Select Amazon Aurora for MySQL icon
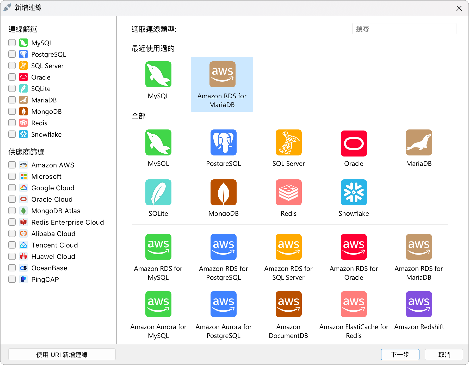Screen dimensions: 469x365 (158, 304)
